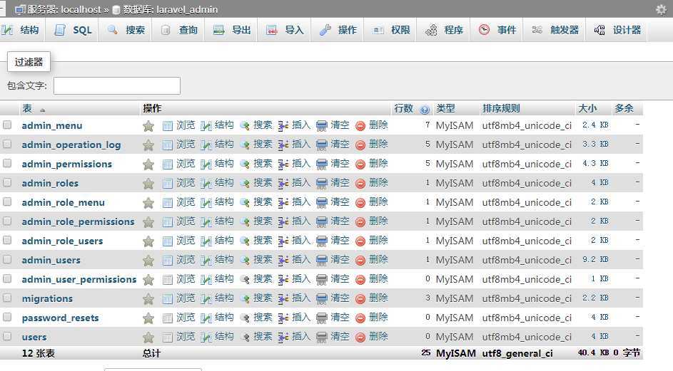Image resolution: width=673 pixels, height=371 pixels.
Task: Switch to the SQL tab
Action: click(73, 30)
